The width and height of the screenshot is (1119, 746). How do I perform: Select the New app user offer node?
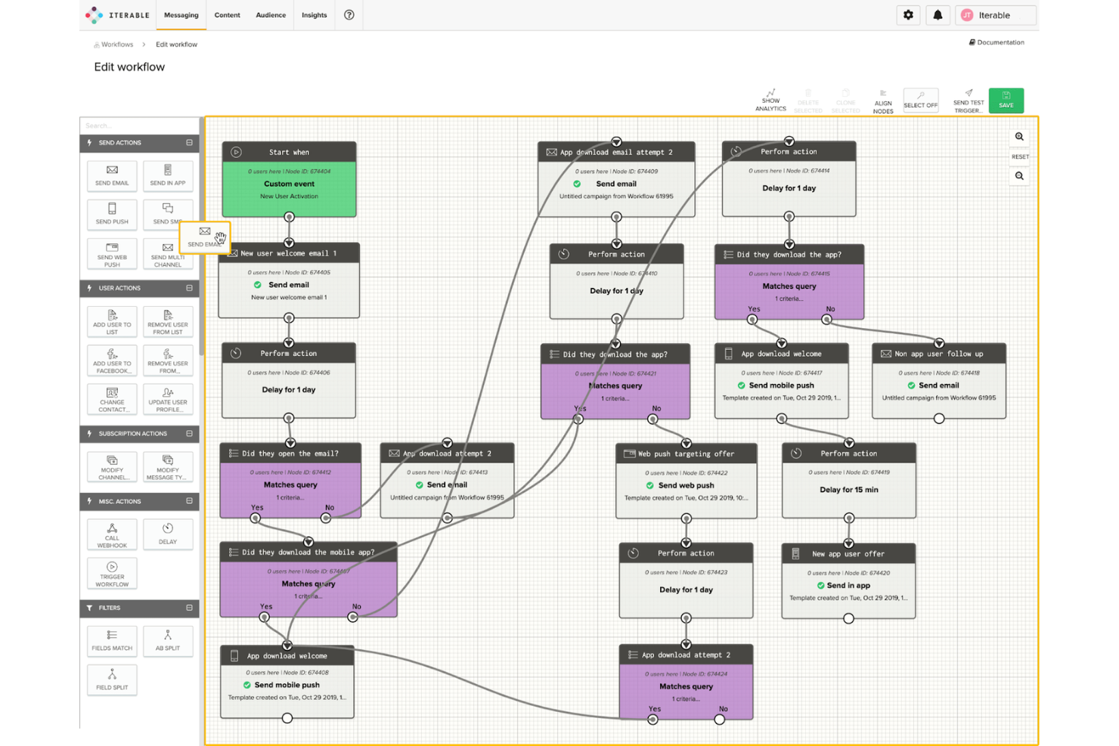click(848, 581)
